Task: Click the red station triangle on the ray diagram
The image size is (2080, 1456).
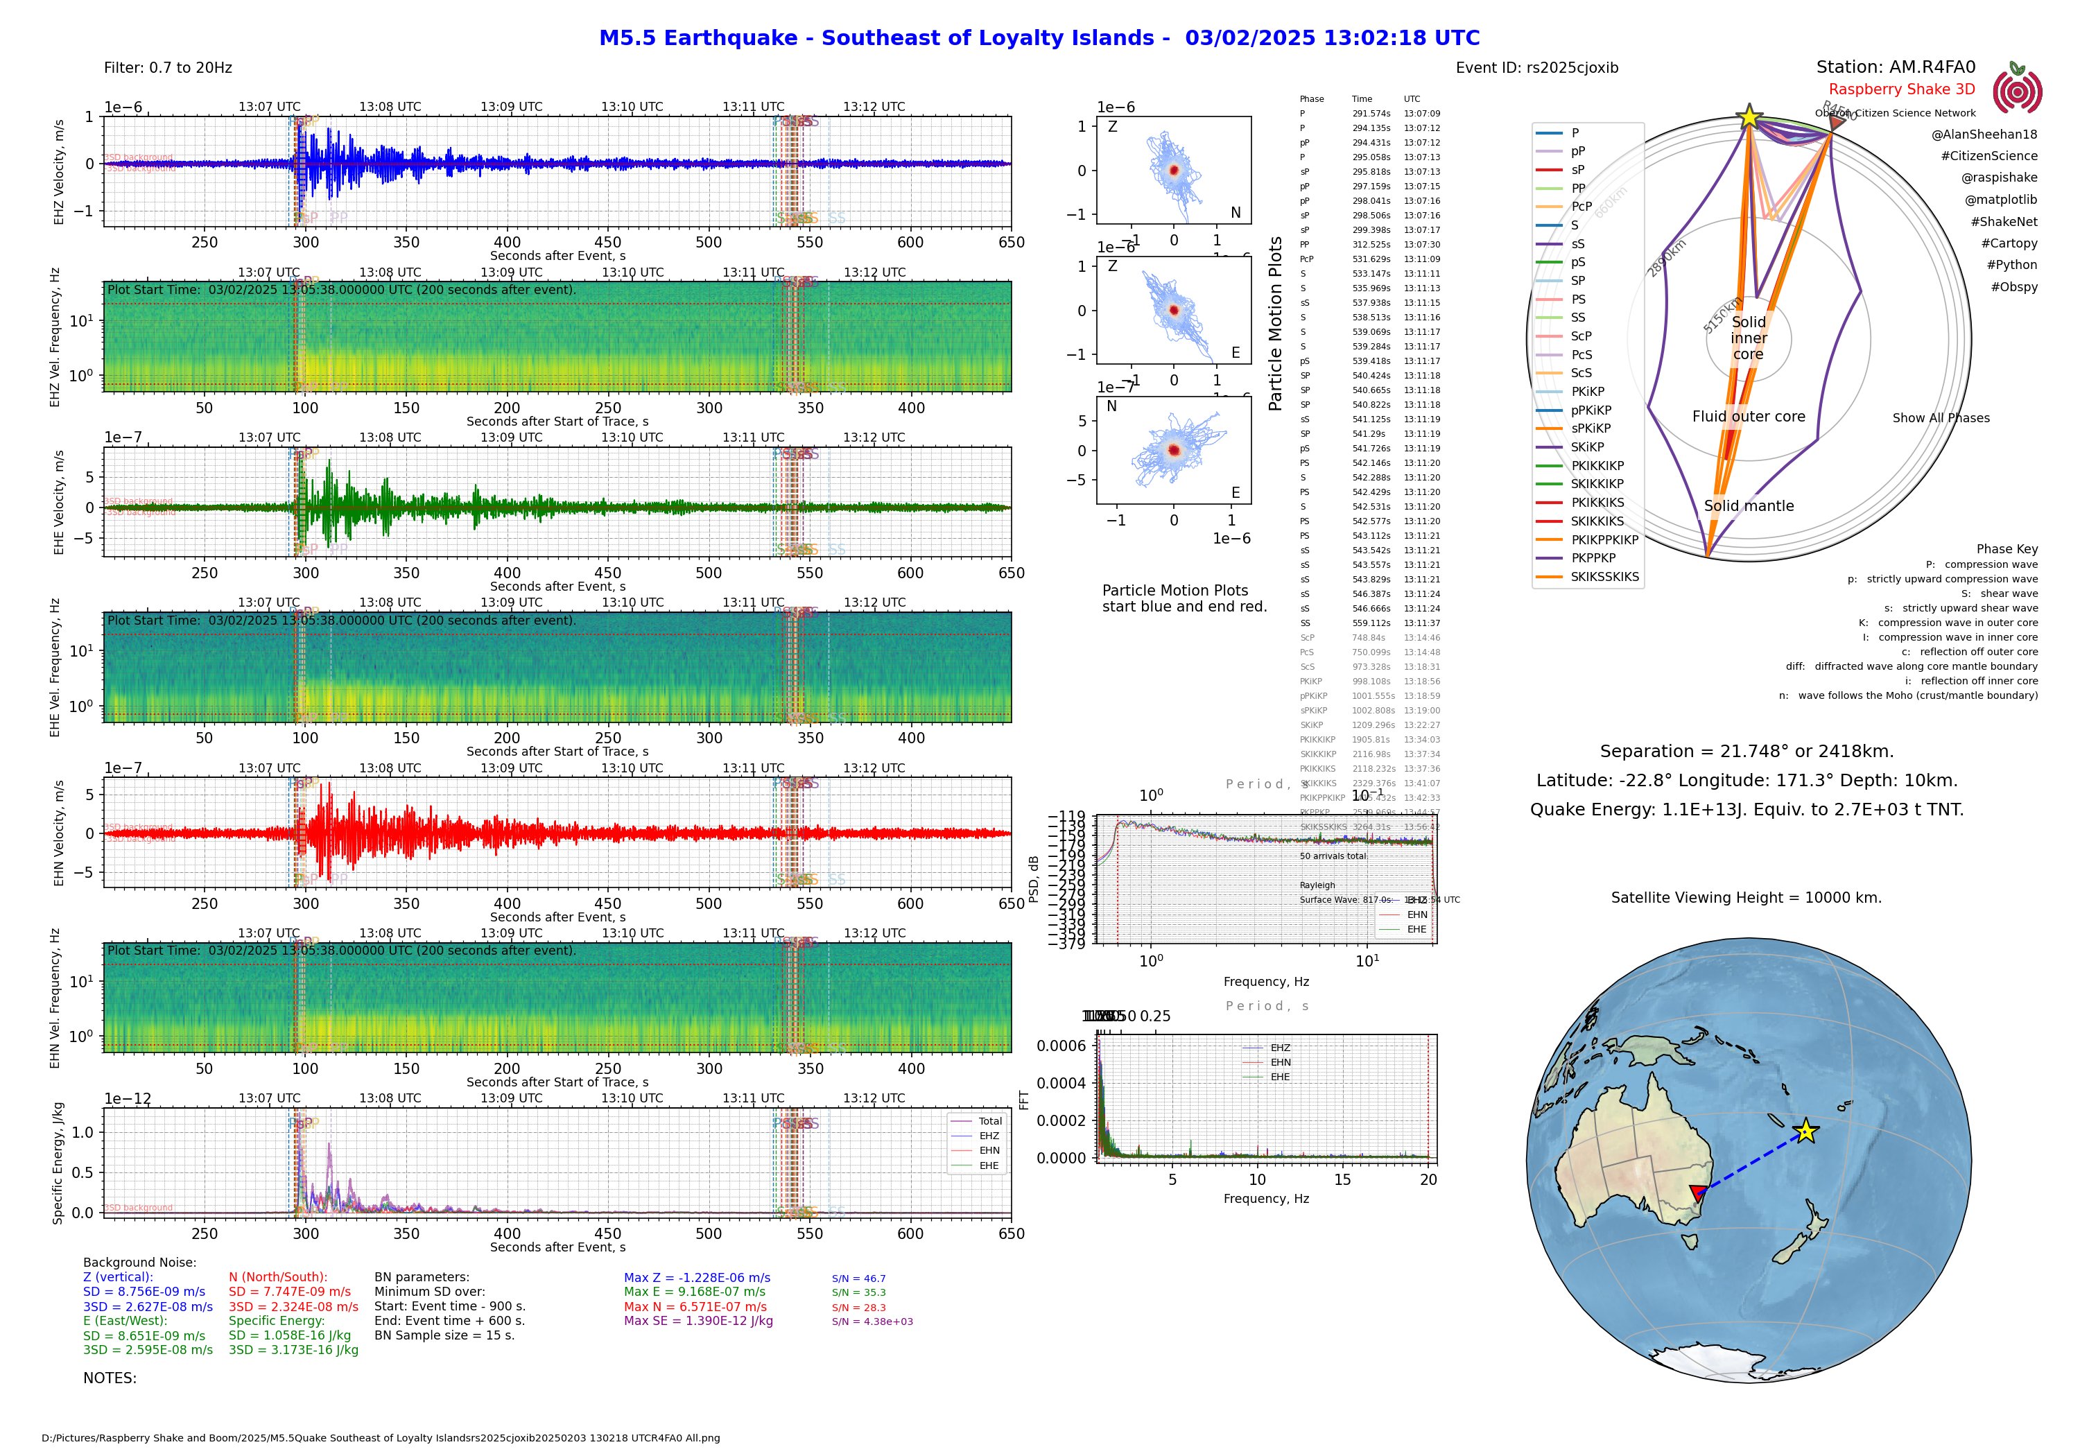Action: pos(1835,123)
